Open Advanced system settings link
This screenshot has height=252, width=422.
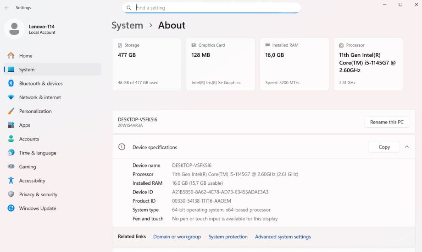point(283,237)
